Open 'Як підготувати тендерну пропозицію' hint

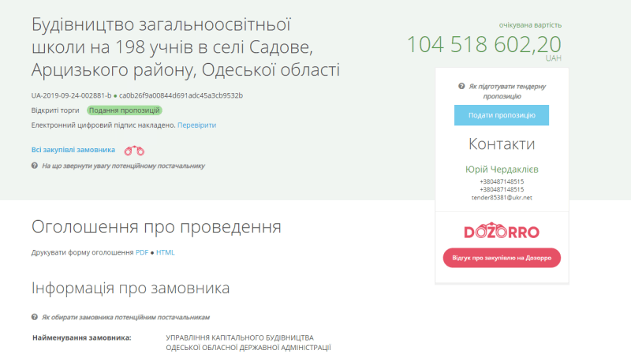pos(507,91)
